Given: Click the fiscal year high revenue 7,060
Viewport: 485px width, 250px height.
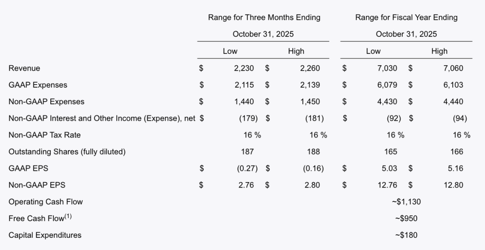Looking at the screenshot, I should [x=453, y=68].
